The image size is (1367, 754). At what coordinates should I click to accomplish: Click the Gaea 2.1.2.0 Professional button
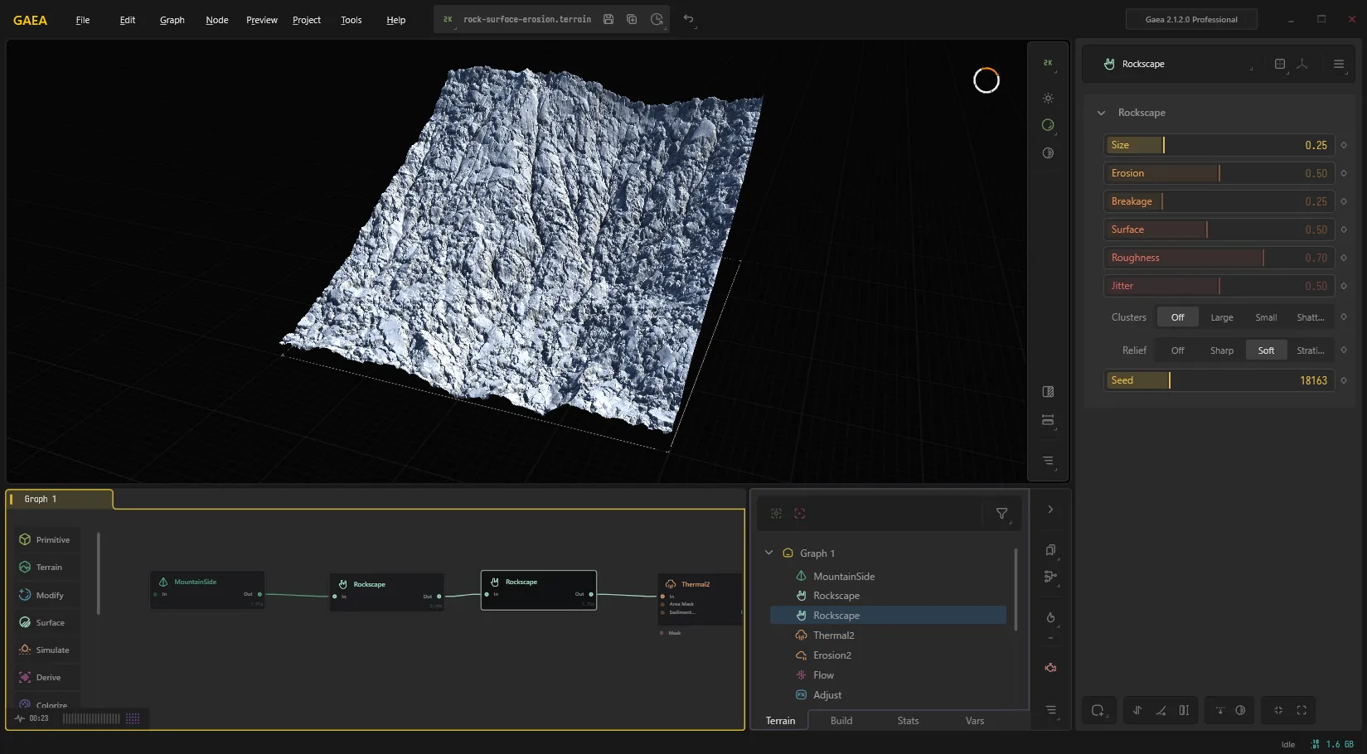(1191, 19)
